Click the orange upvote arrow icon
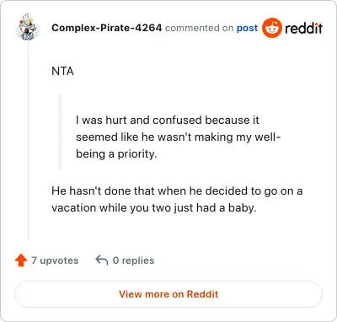 pyautogui.click(x=21, y=260)
